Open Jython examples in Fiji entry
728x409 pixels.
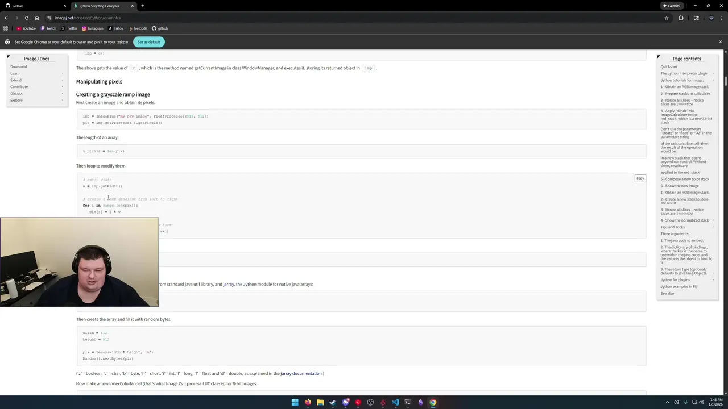coord(679,287)
